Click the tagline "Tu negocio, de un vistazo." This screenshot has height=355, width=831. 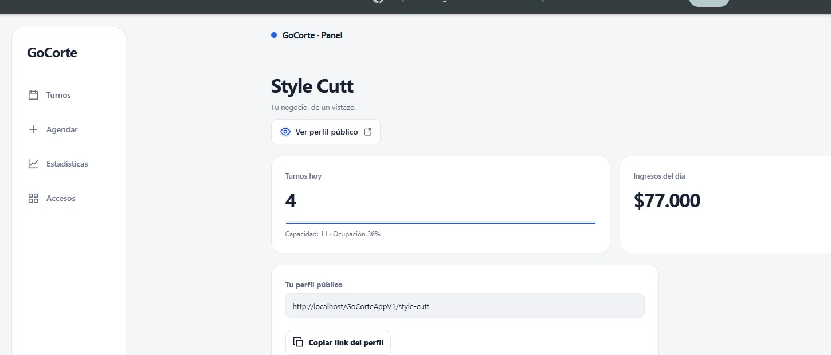(313, 108)
